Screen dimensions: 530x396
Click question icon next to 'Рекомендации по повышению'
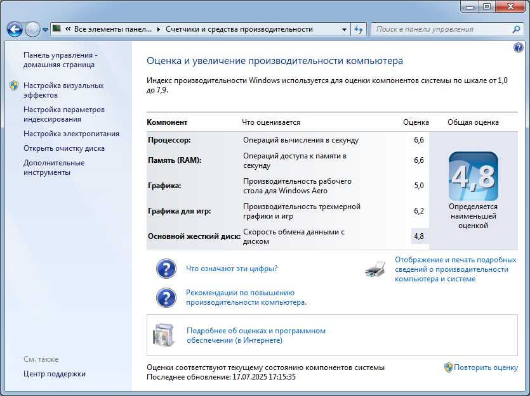(166, 298)
